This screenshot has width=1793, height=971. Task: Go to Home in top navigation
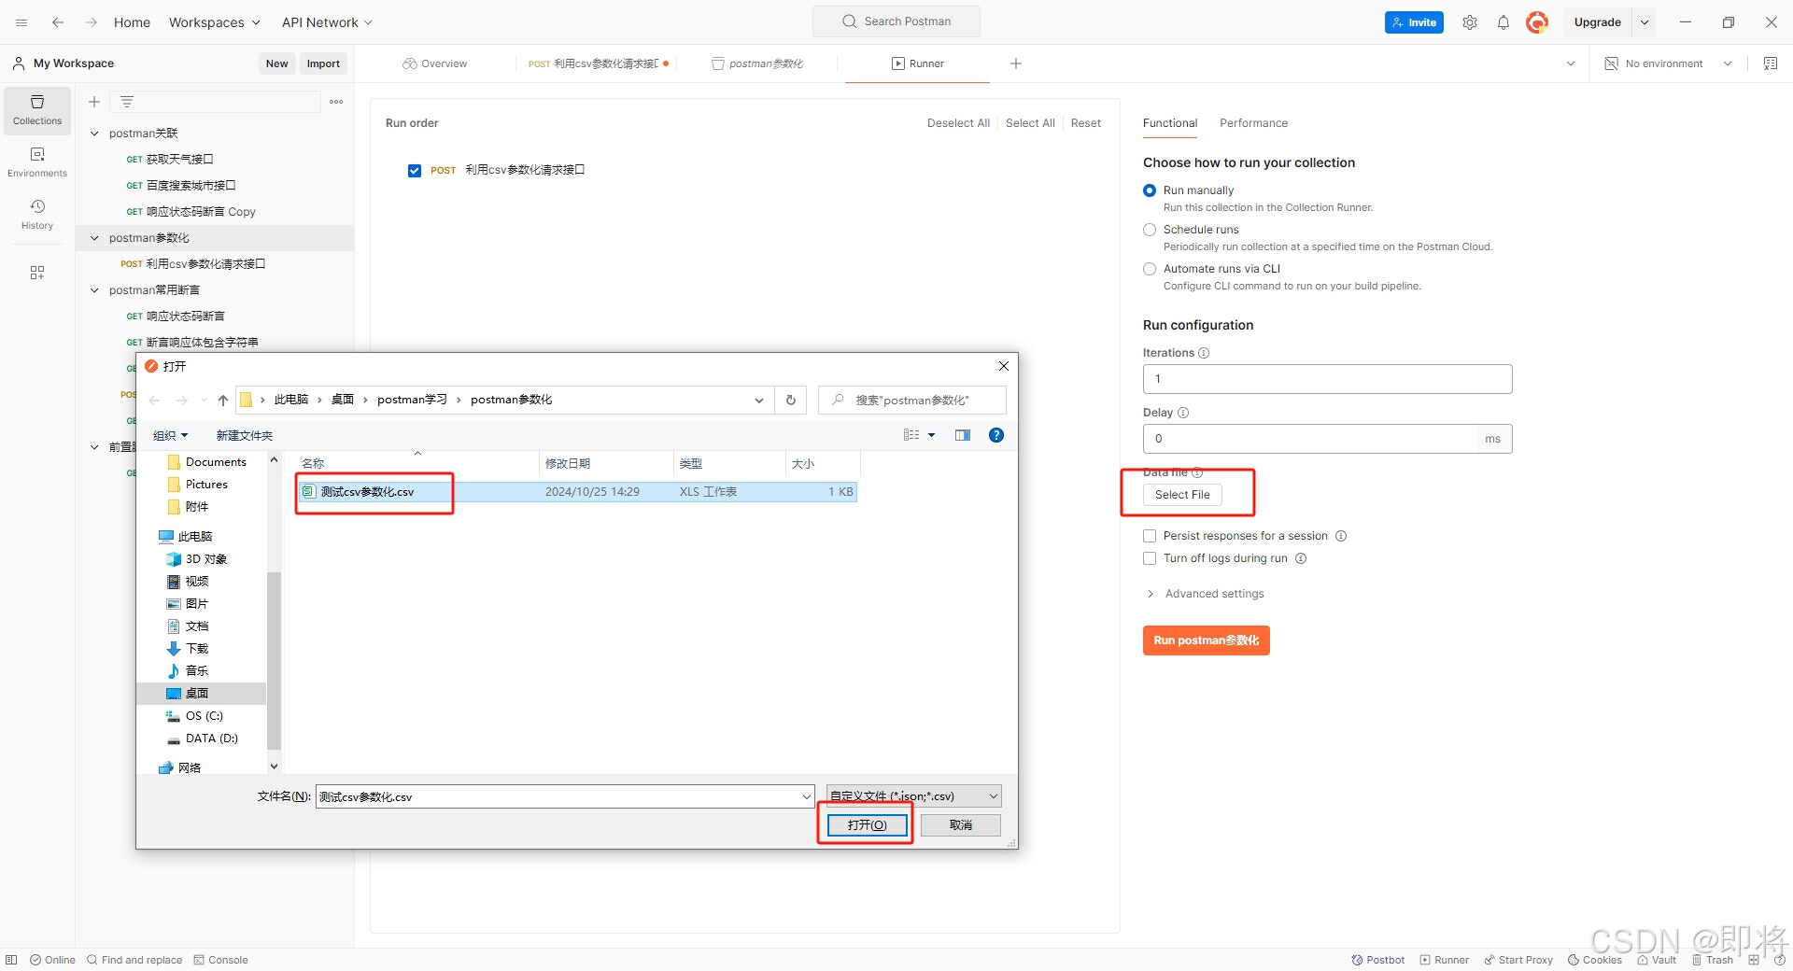[x=132, y=22]
